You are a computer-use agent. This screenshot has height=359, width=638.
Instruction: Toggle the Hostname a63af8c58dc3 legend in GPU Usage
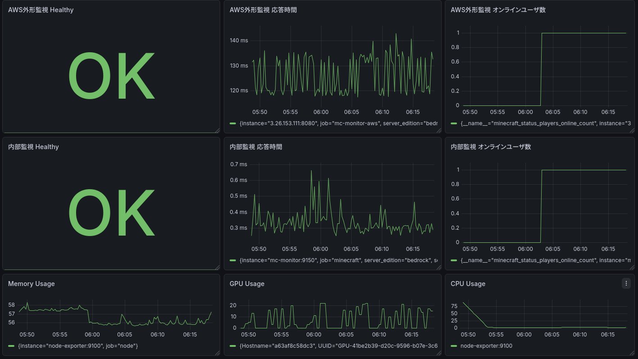pos(339,345)
